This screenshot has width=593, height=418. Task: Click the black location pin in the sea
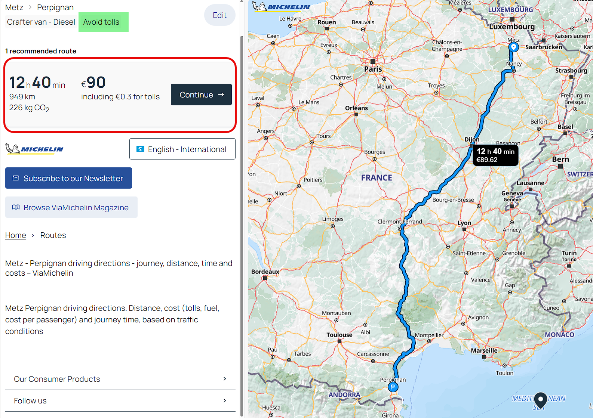point(541,400)
